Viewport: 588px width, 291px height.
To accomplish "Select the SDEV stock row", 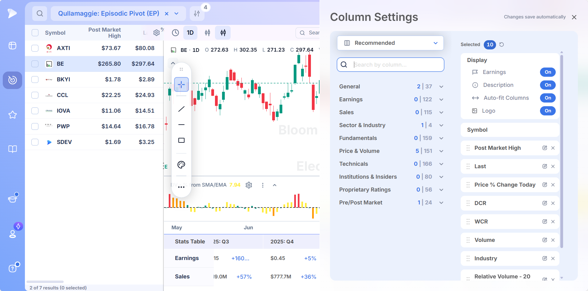I will (94, 142).
